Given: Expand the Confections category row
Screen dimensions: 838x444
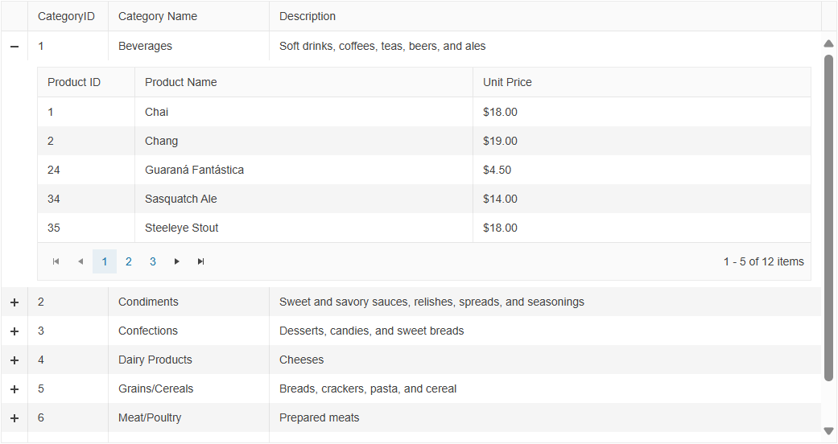Looking at the screenshot, I should 14,331.
